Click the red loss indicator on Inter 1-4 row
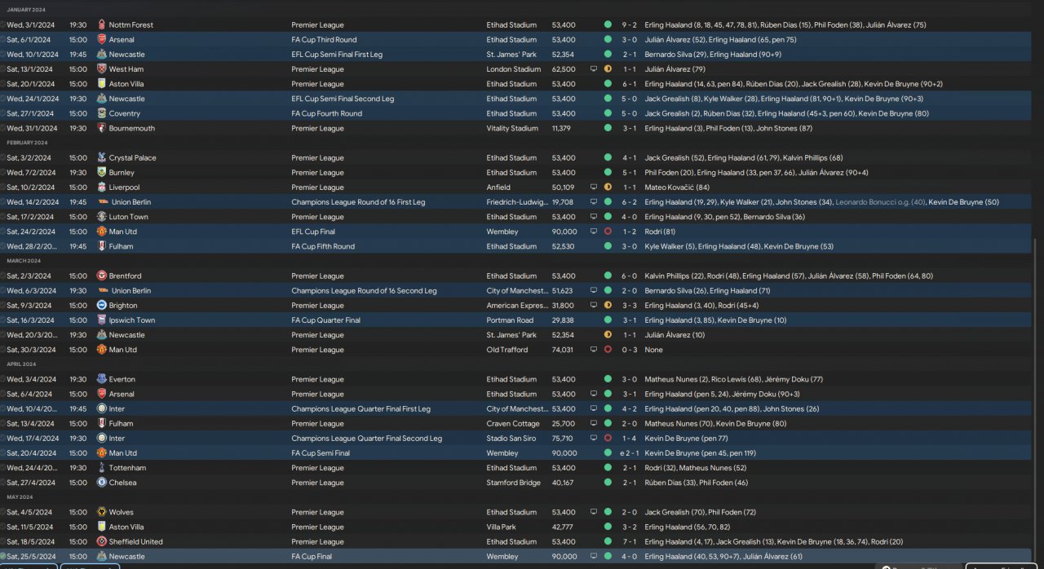This screenshot has height=569, width=1044. [608, 438]
